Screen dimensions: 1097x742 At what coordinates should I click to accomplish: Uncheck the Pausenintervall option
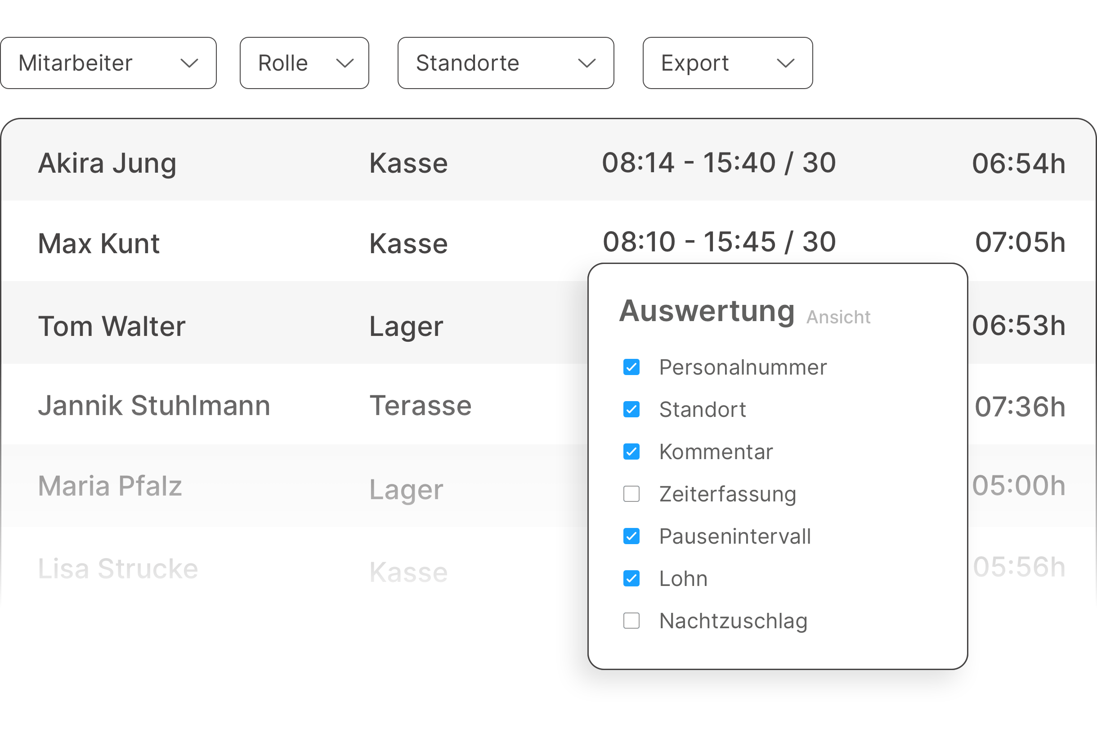631,536
